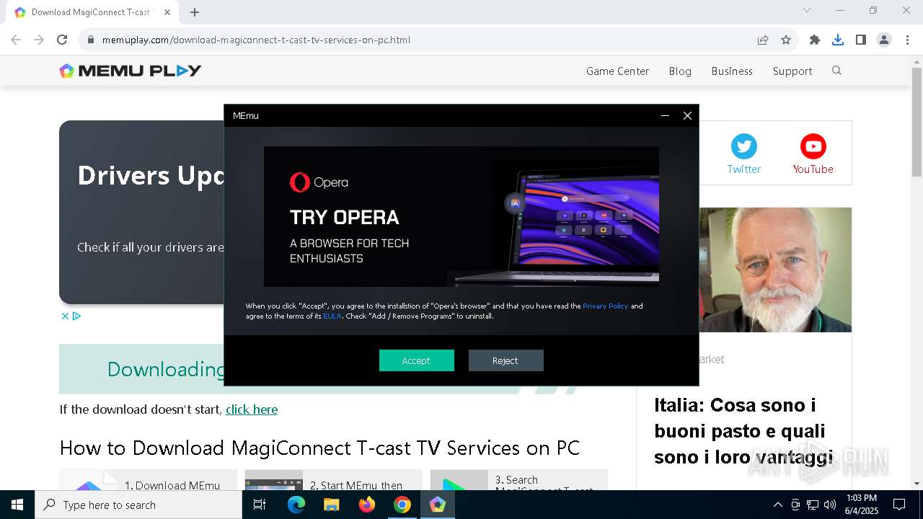
Task: Launch Firefox from taskbar
Action: click(x=367, y=505)
